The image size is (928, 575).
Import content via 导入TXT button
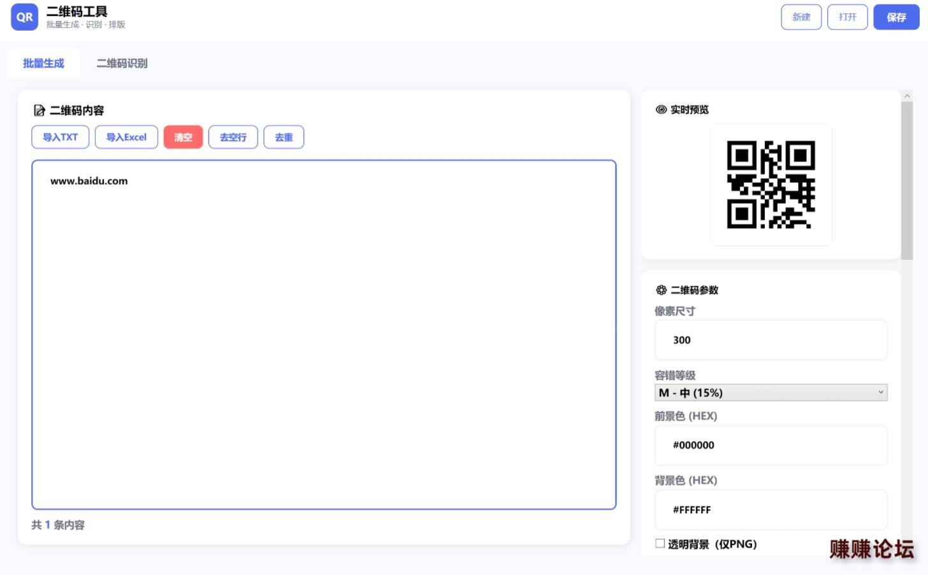[61, 137]
